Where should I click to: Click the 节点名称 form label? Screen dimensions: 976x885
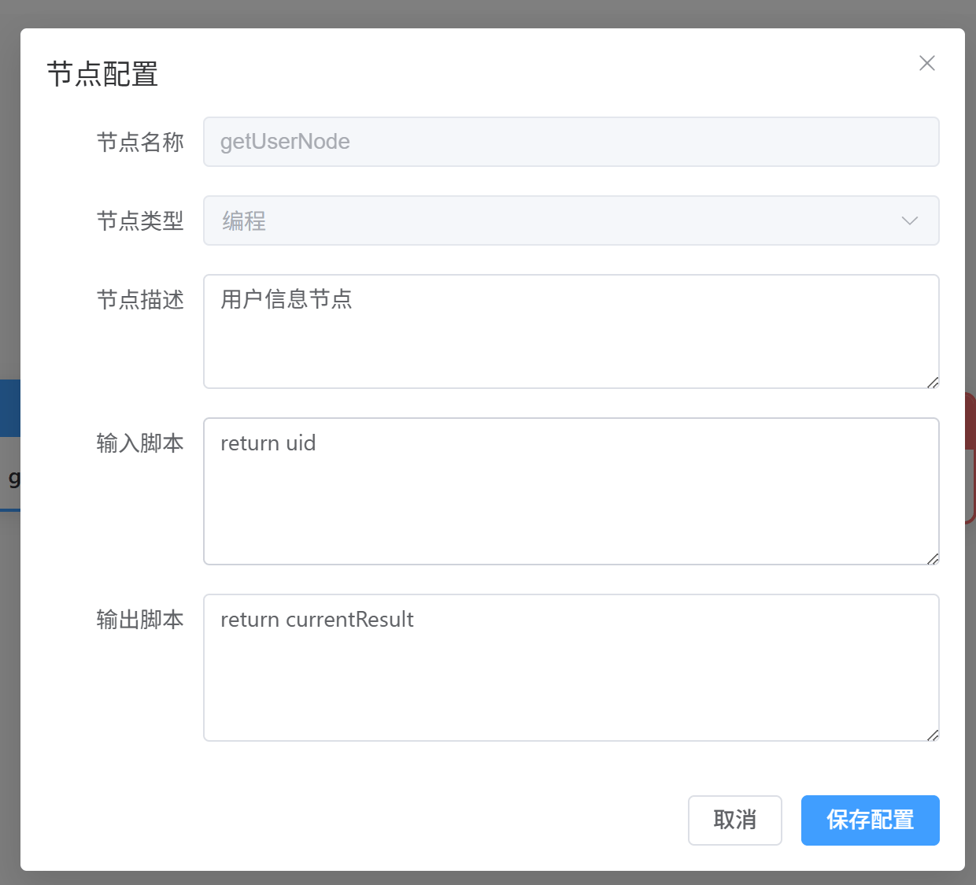pos(140,142)
